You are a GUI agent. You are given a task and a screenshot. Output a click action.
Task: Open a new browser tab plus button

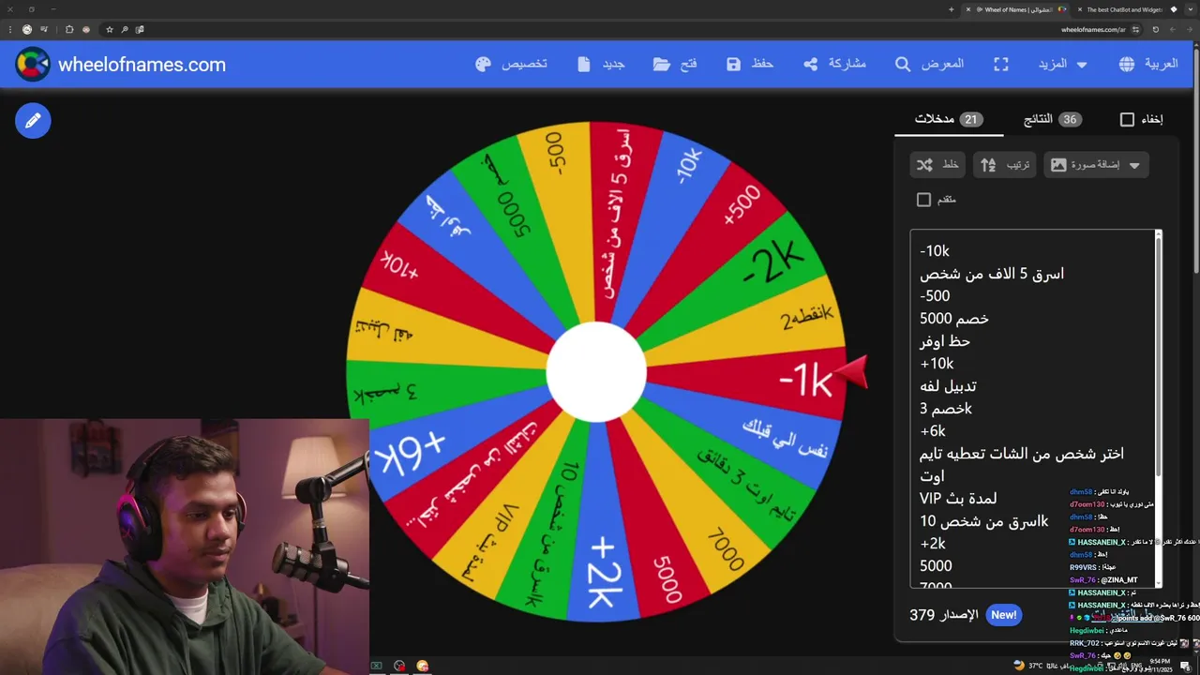[x=952, y=9]
